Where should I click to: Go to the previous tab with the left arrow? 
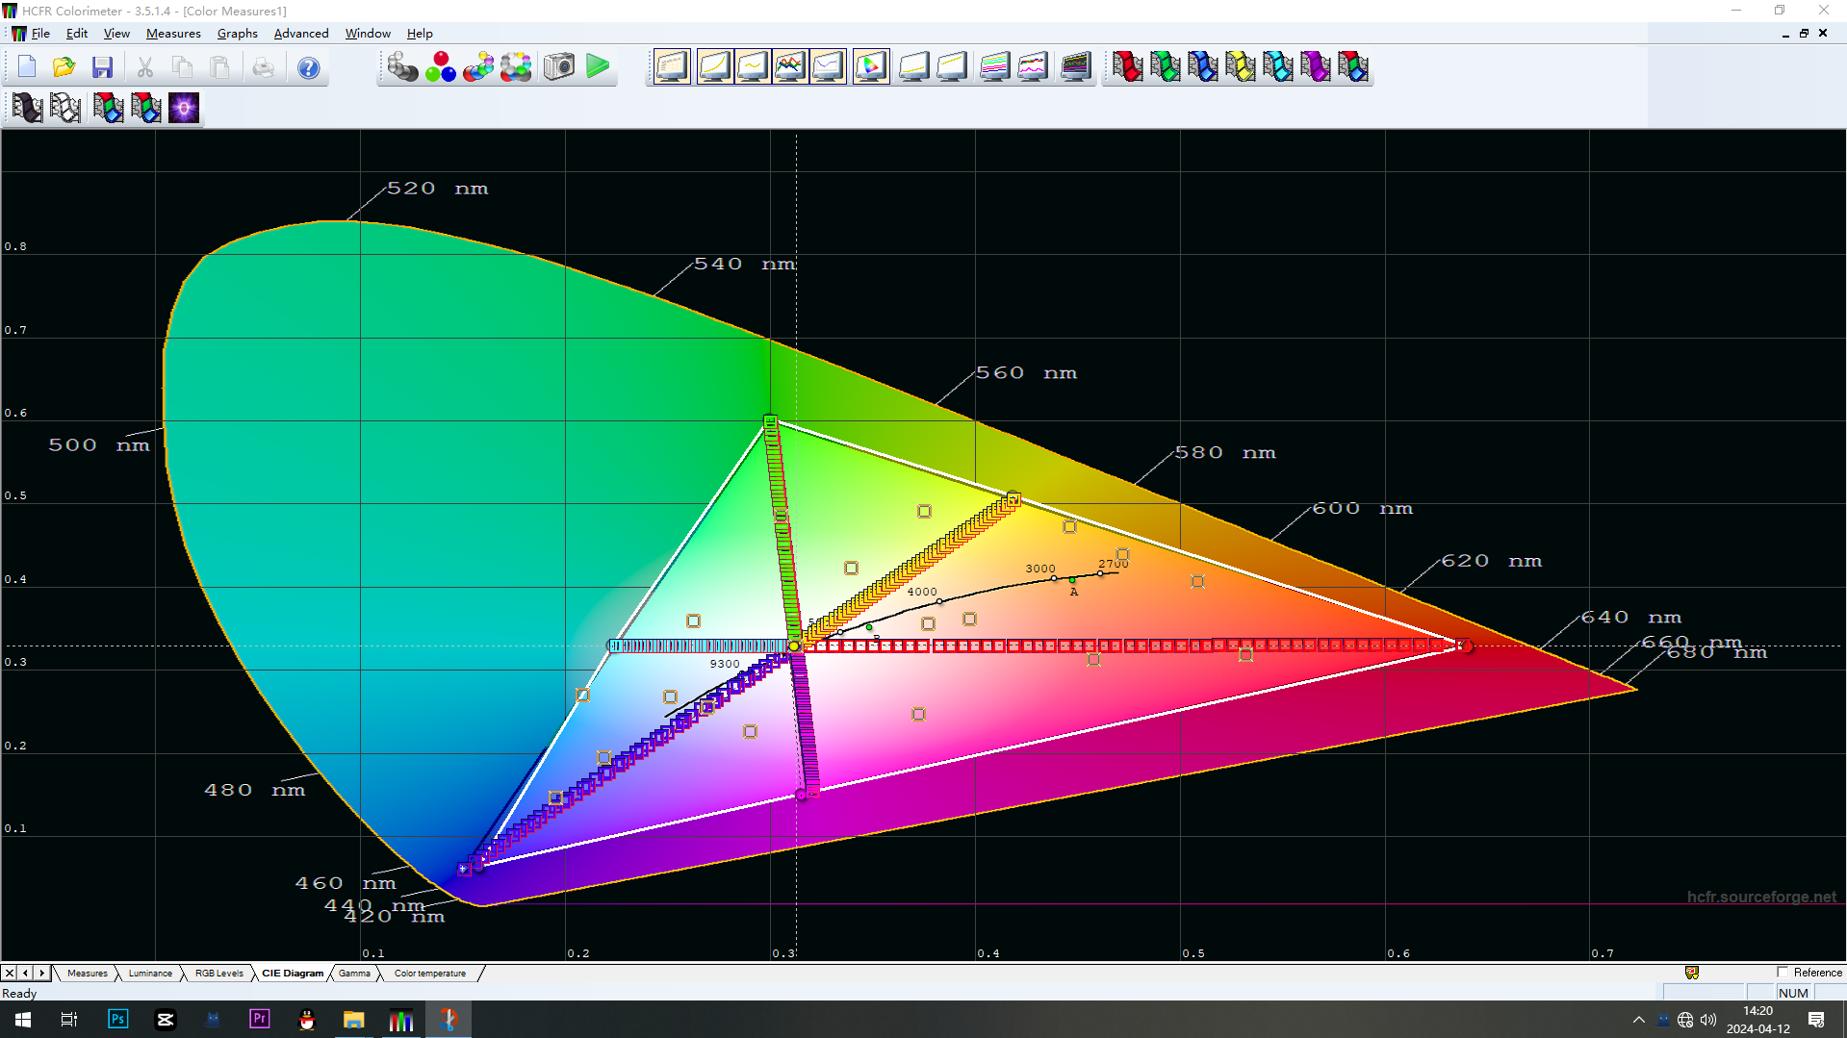(26, 973)
